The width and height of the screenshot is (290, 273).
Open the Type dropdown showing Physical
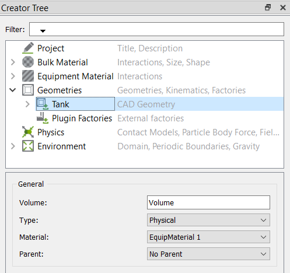click(208, 220)
